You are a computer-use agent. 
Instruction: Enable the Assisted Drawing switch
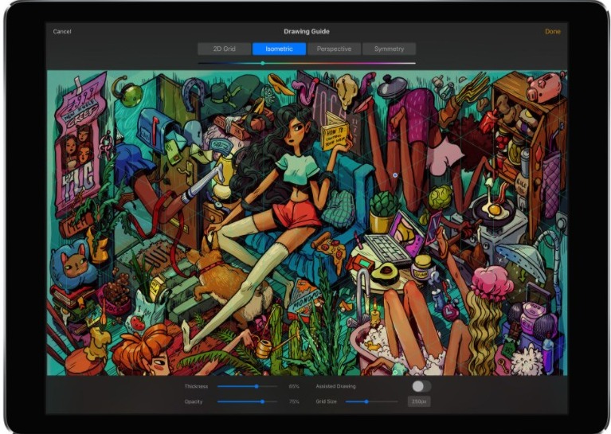point(421,386)
